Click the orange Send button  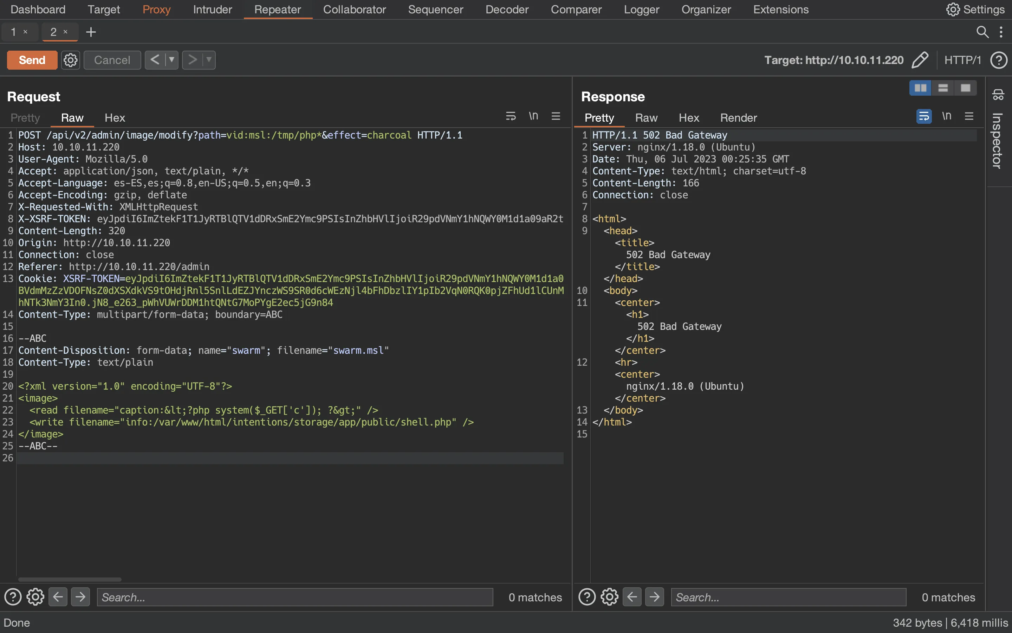[x=32, y=60]
